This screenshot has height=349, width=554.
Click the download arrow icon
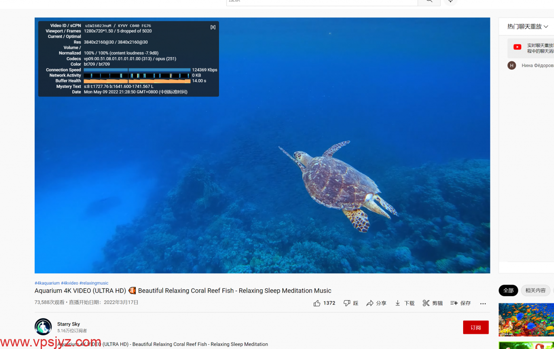[x=398, y=303]
